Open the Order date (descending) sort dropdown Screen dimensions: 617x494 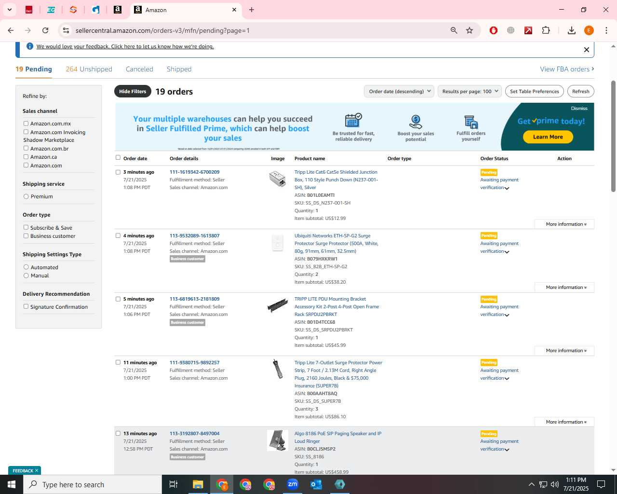pos(399,91)
